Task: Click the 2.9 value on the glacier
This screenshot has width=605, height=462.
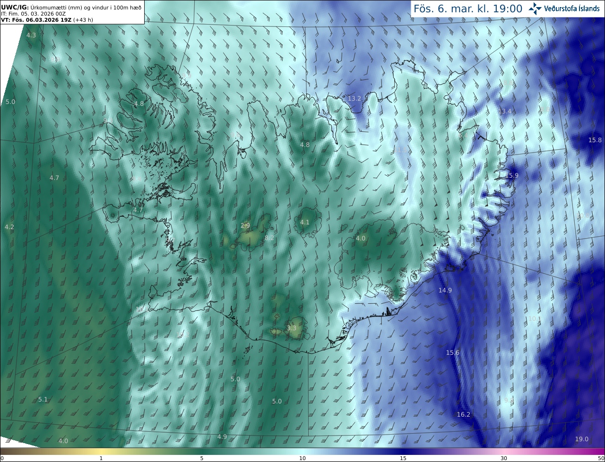Action: tap(245, 226)
